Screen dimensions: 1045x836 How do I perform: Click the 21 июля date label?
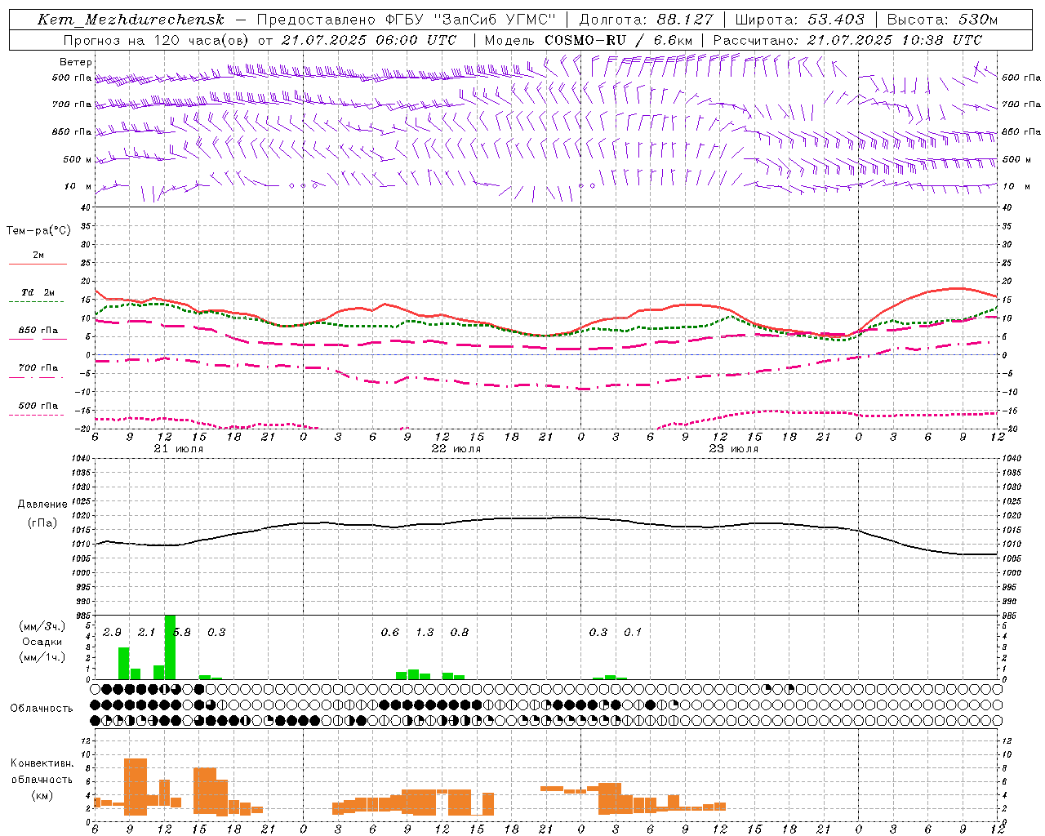179,449
